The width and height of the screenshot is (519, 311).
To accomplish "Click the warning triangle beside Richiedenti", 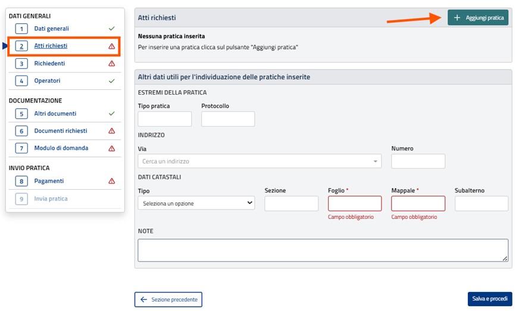I will [111, 64].
